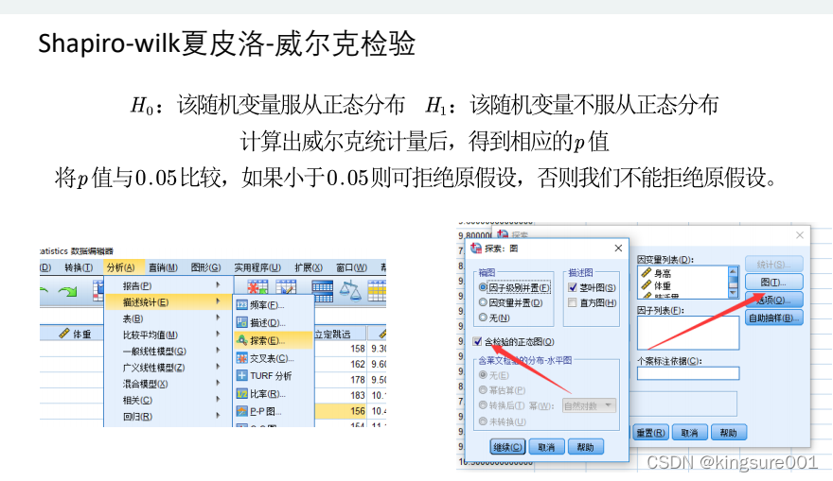
Task: Click the 自助抽样(B)... button
Action: click(773, 318)
